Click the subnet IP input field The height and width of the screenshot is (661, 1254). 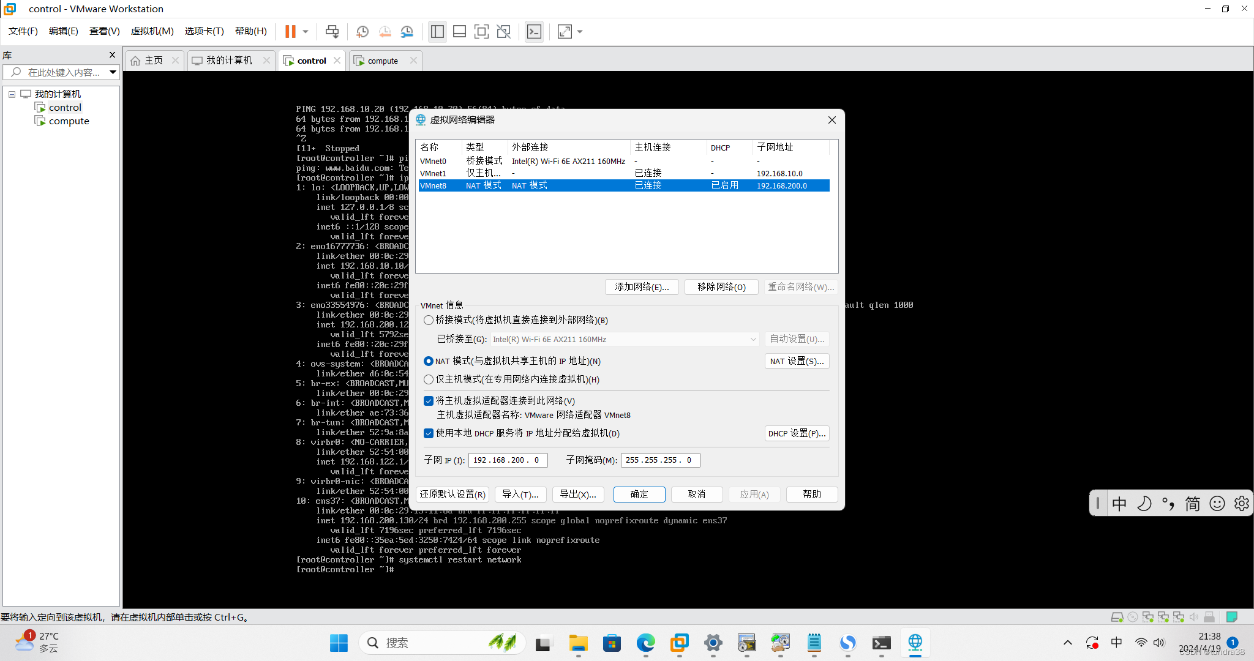(x=507, y=460)
